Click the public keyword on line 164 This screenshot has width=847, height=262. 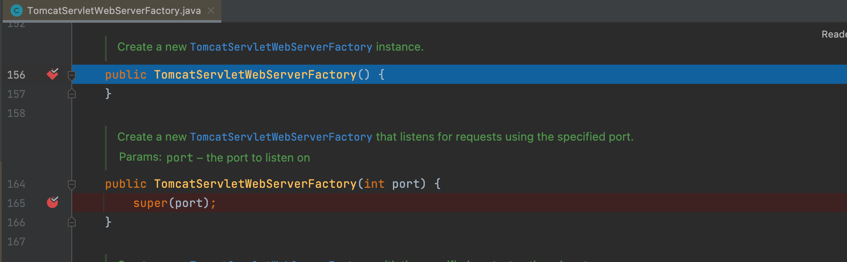pyautogui.click(x=126, y=184)
